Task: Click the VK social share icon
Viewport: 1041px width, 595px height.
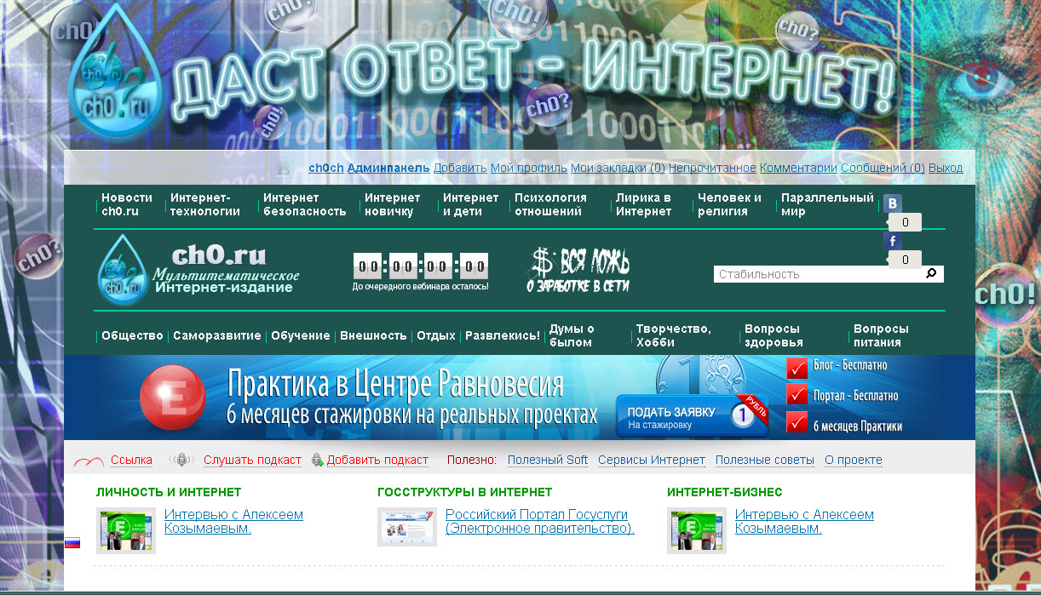Action: 892,203
